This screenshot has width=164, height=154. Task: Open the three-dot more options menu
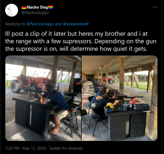click(155, 7)
